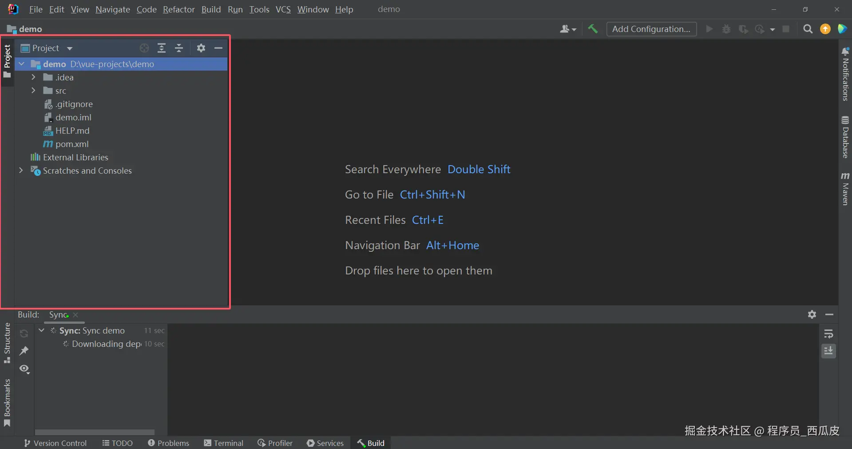This screenshot has height=449, width=852.
Task: Click the Scroll to End icon in Build output
Action: (828, 351)
